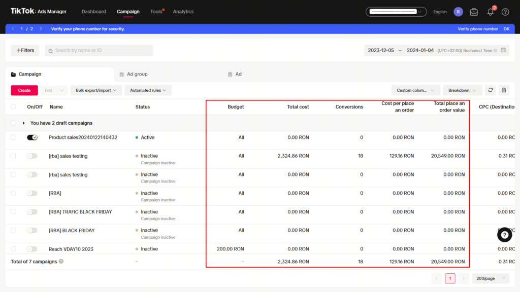Image resolution: width=520 pixels, height=292 pixels.
Task: Click the previous page pagination arrow
Action: pos(436,278)
